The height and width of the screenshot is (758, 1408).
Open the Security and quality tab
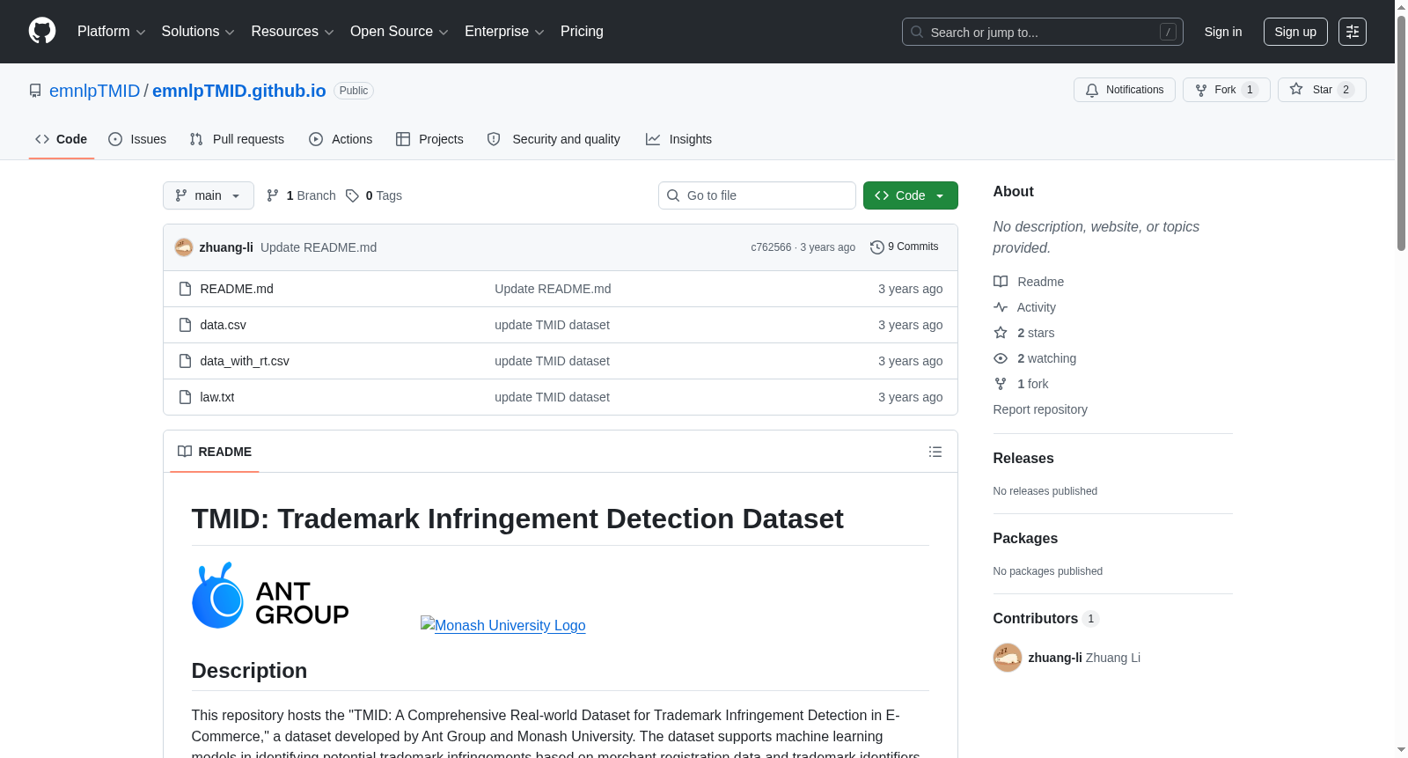[554, 139]
